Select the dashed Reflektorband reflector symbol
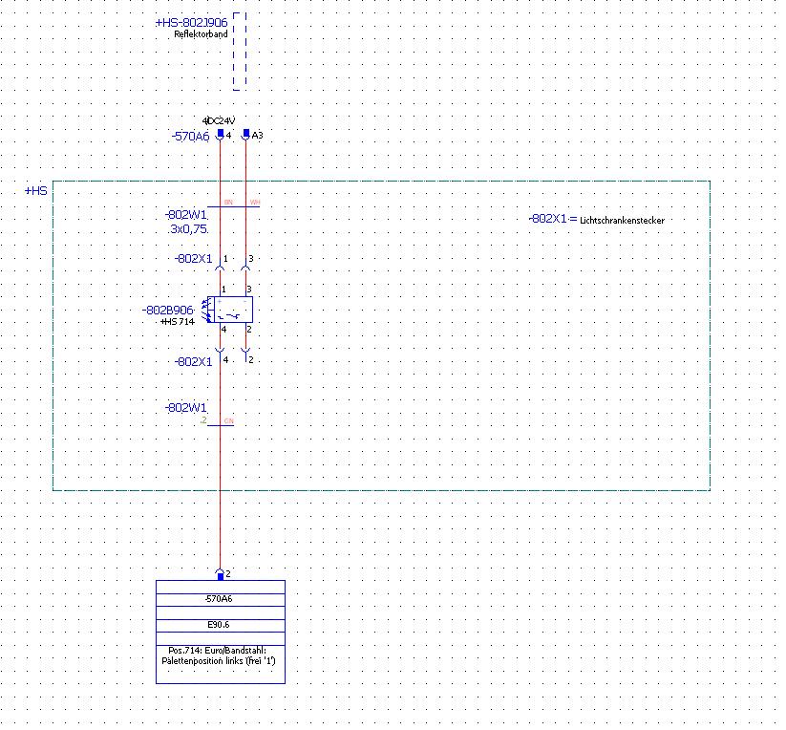Screen dimensions: 786x730 (242, 53)
